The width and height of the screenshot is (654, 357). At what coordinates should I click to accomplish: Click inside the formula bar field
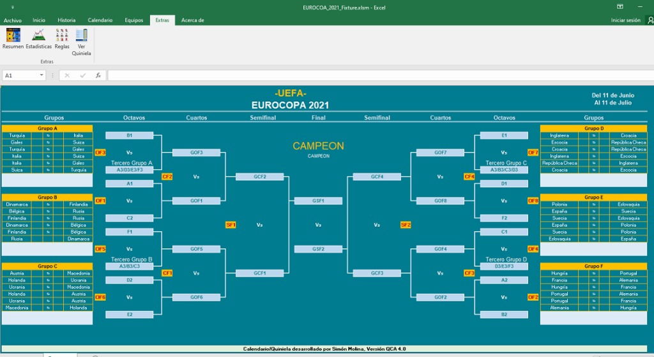[377, 75]
